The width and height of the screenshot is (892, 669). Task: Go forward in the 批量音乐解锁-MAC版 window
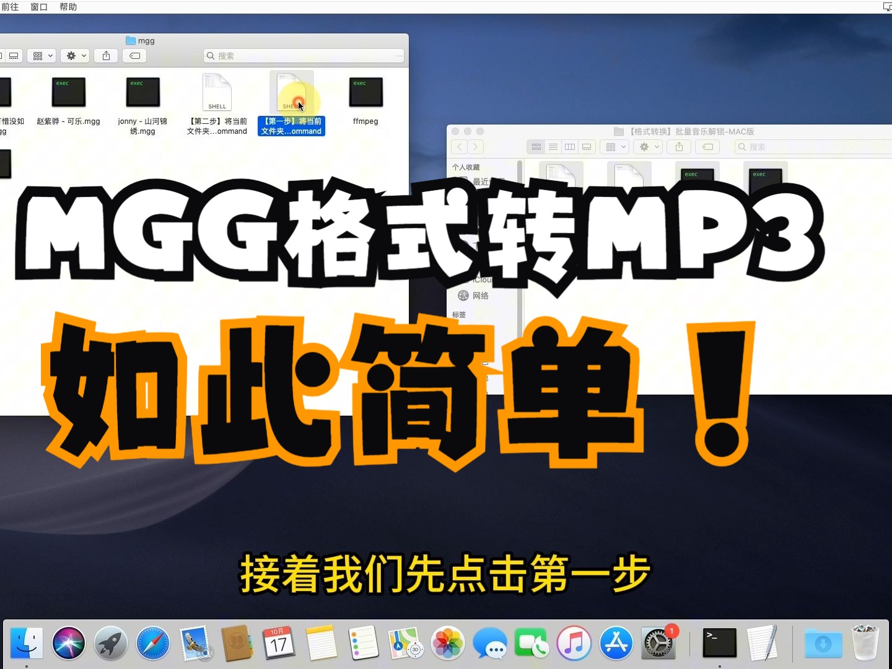click(x=476, y=147)
